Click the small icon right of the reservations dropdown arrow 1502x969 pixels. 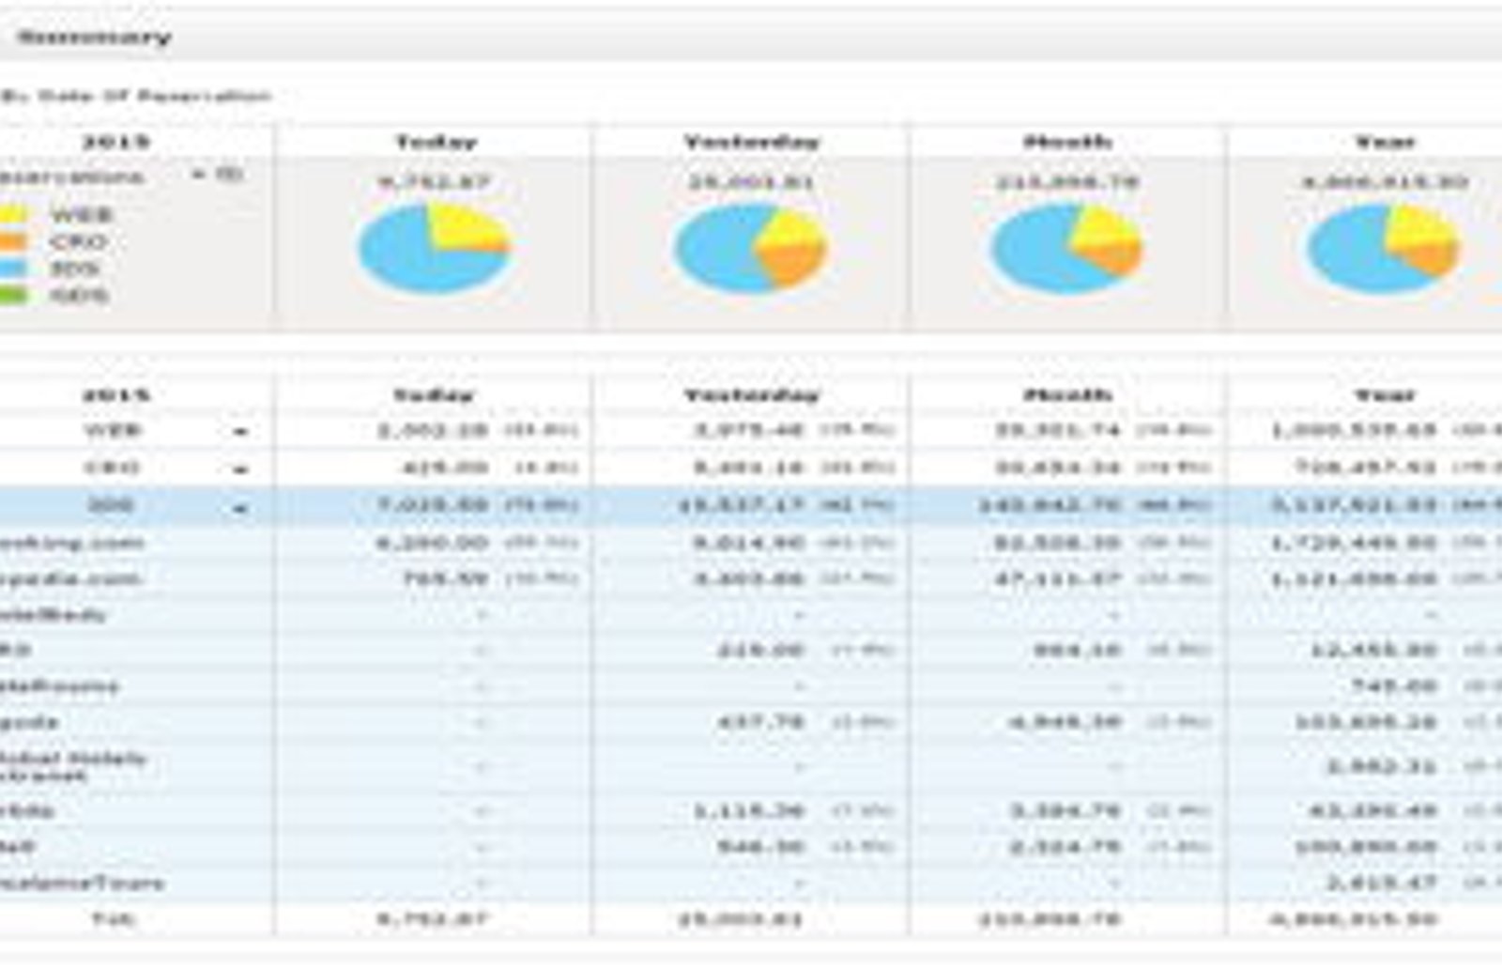230,175
